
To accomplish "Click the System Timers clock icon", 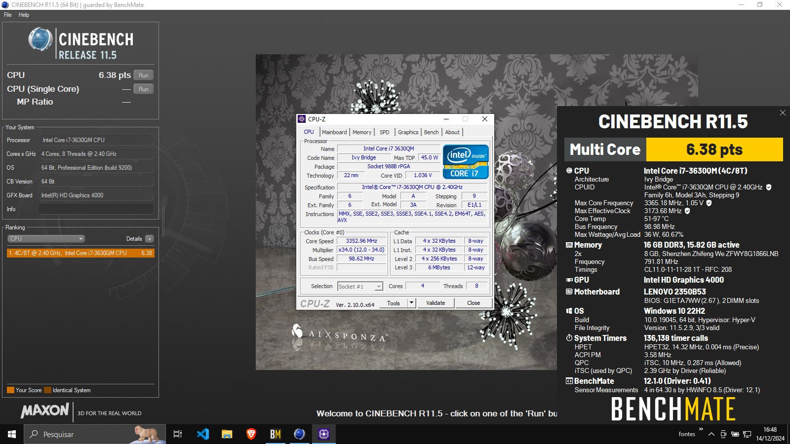I will pos(569,338).
